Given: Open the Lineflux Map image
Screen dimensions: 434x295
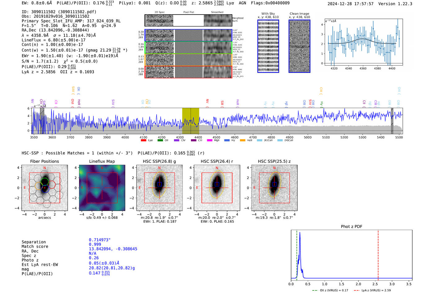Looking at the screenshot, I should pyautogui.click(x=102, y=188).
